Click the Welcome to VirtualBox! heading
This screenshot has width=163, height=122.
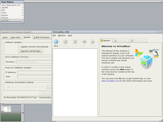(116, 46)
